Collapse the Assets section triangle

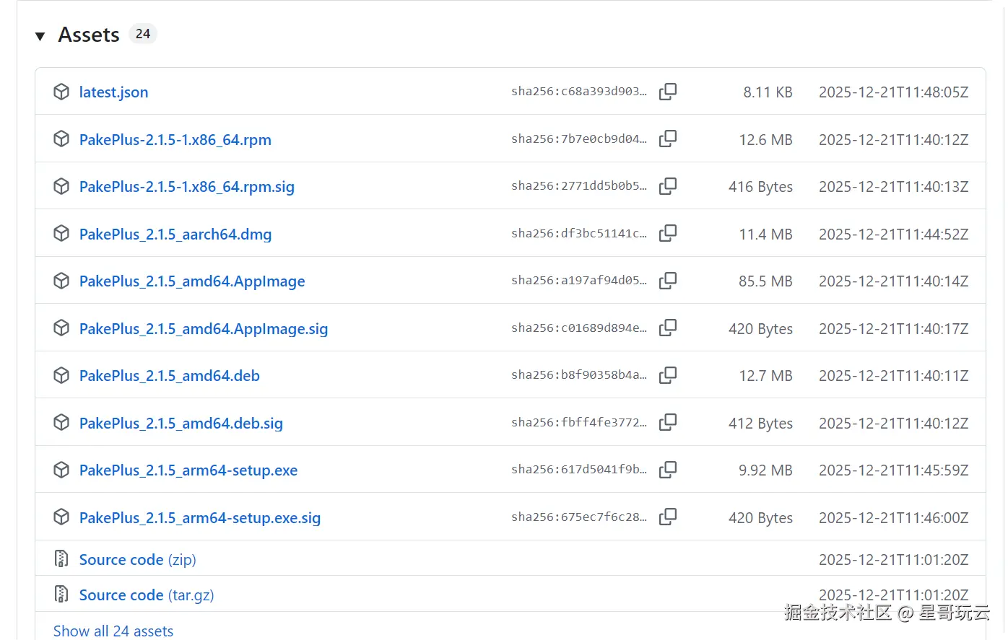coord(40,36)
